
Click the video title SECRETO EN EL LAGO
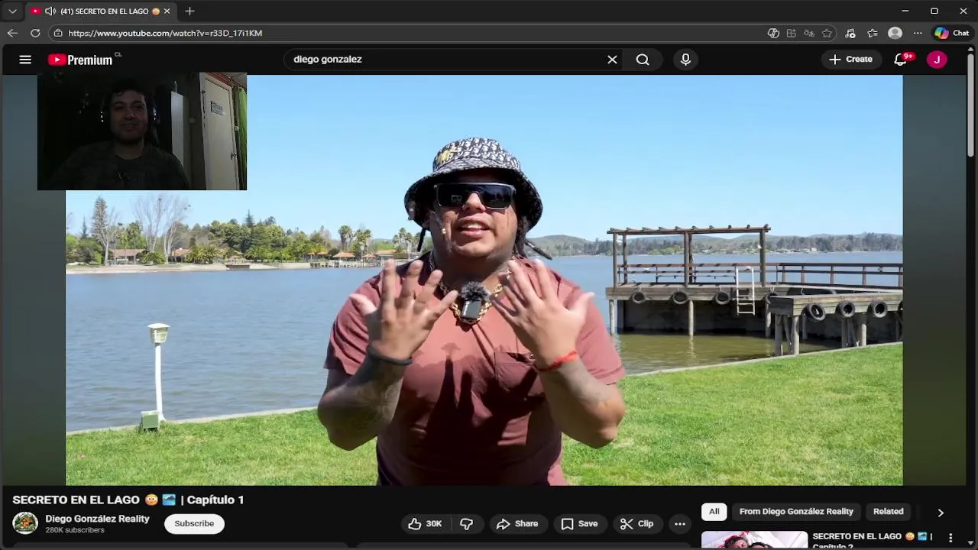[x=128, y=500]
